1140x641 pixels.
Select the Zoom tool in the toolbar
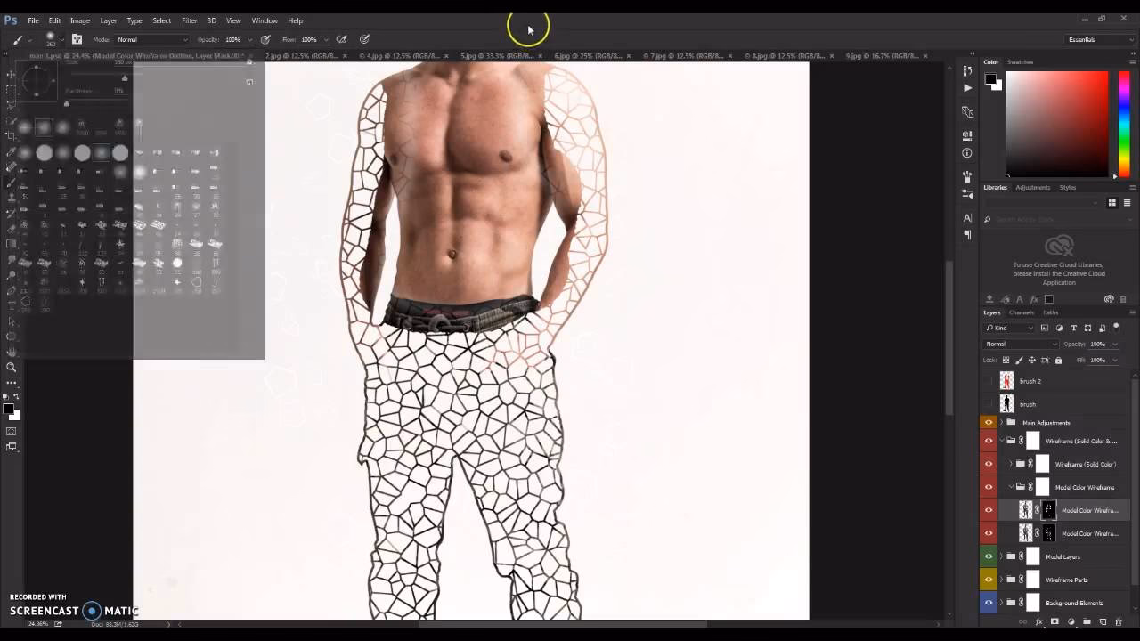pyautogui.click(x=12, y=367)
